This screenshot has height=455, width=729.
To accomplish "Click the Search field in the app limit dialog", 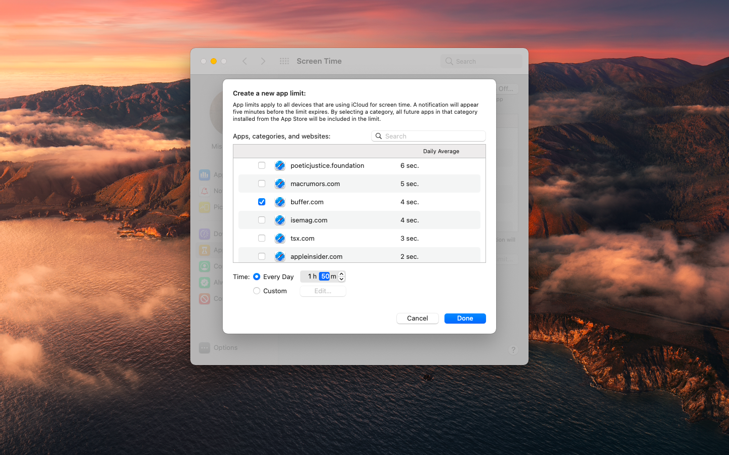I will 428,136.
